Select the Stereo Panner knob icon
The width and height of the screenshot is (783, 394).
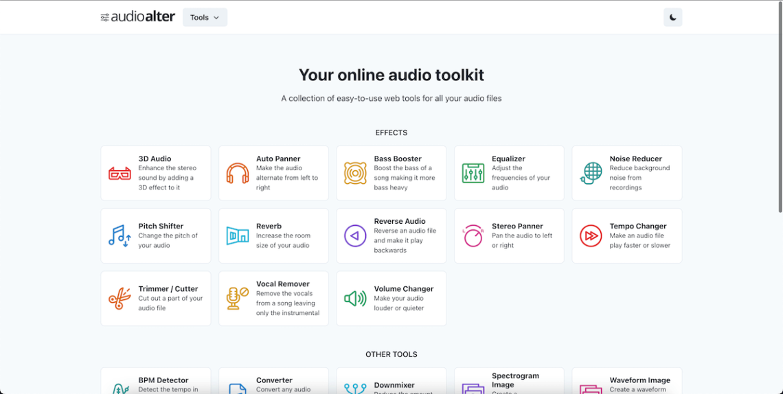pos(473,236)
